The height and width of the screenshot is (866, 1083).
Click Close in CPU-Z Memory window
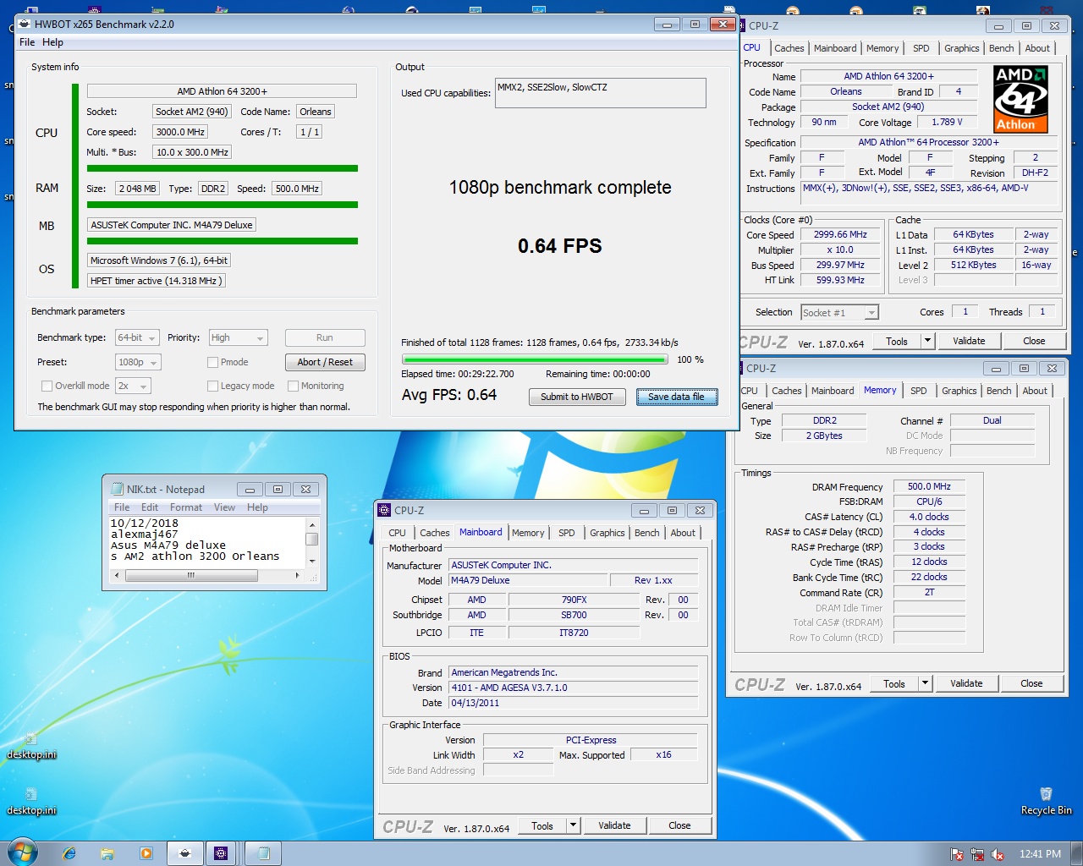click(x=1031, y=683)
